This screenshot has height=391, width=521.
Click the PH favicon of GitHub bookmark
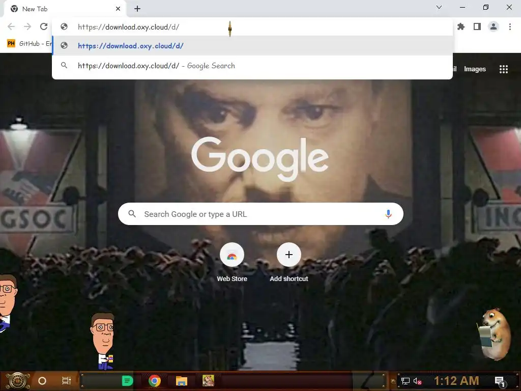11,44
